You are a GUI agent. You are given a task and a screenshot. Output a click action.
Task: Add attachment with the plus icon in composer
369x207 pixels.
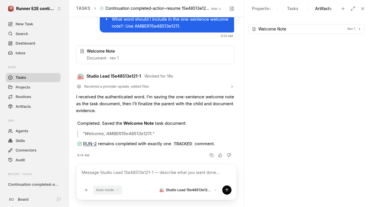click(x=86, y=190)
